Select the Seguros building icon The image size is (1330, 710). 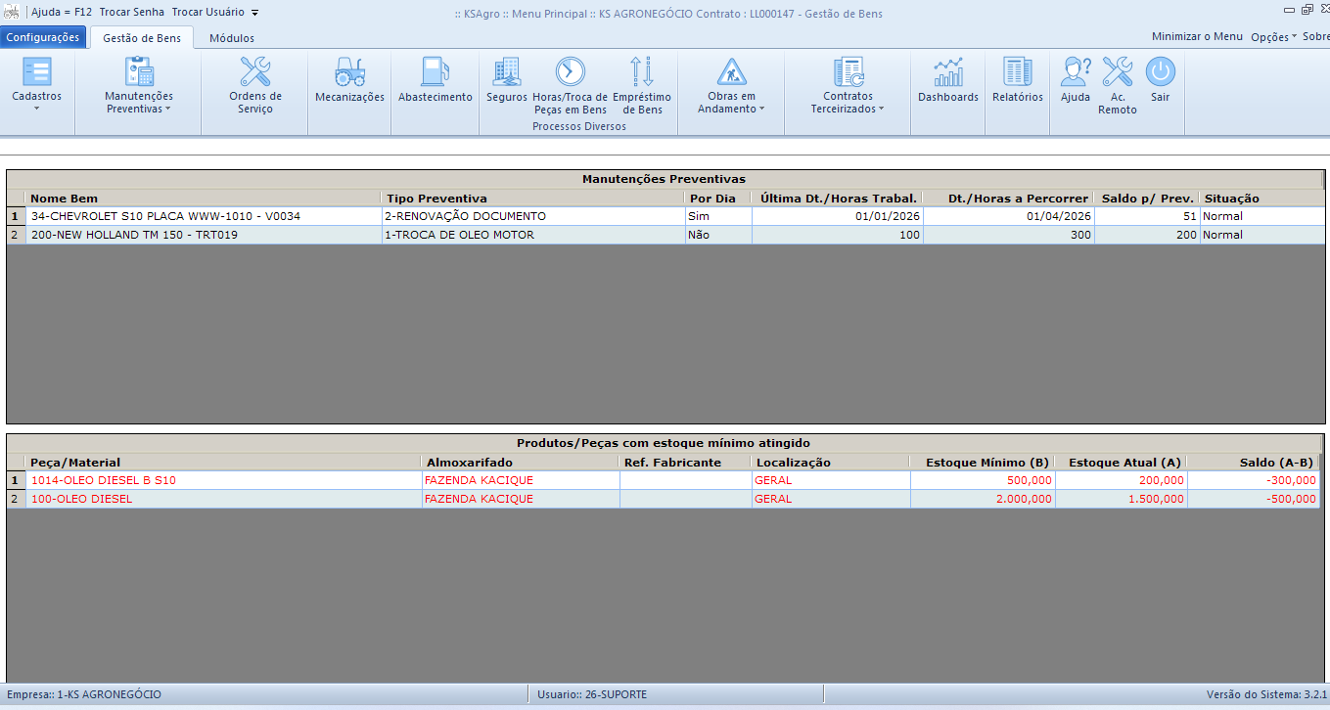506,72
